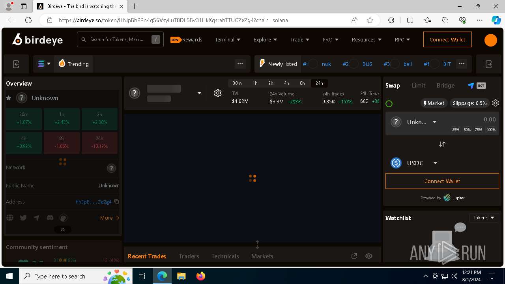Screen dimensions: 505x284
Task: Focus the Search for Tokens field
Action: click(120, 39)
